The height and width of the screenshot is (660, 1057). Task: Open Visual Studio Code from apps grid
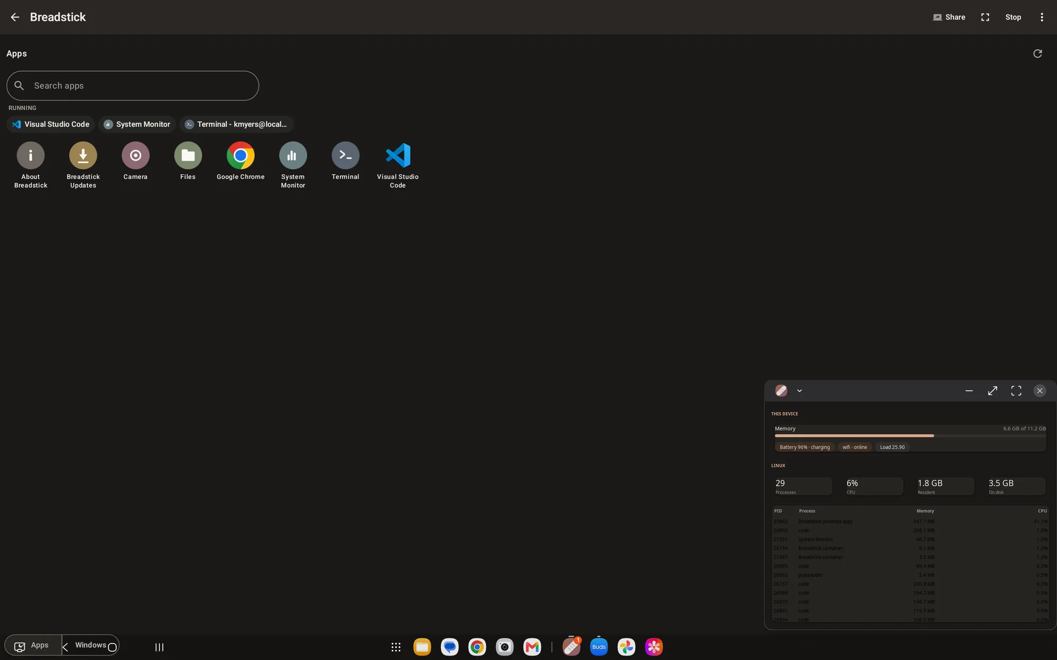397,165
